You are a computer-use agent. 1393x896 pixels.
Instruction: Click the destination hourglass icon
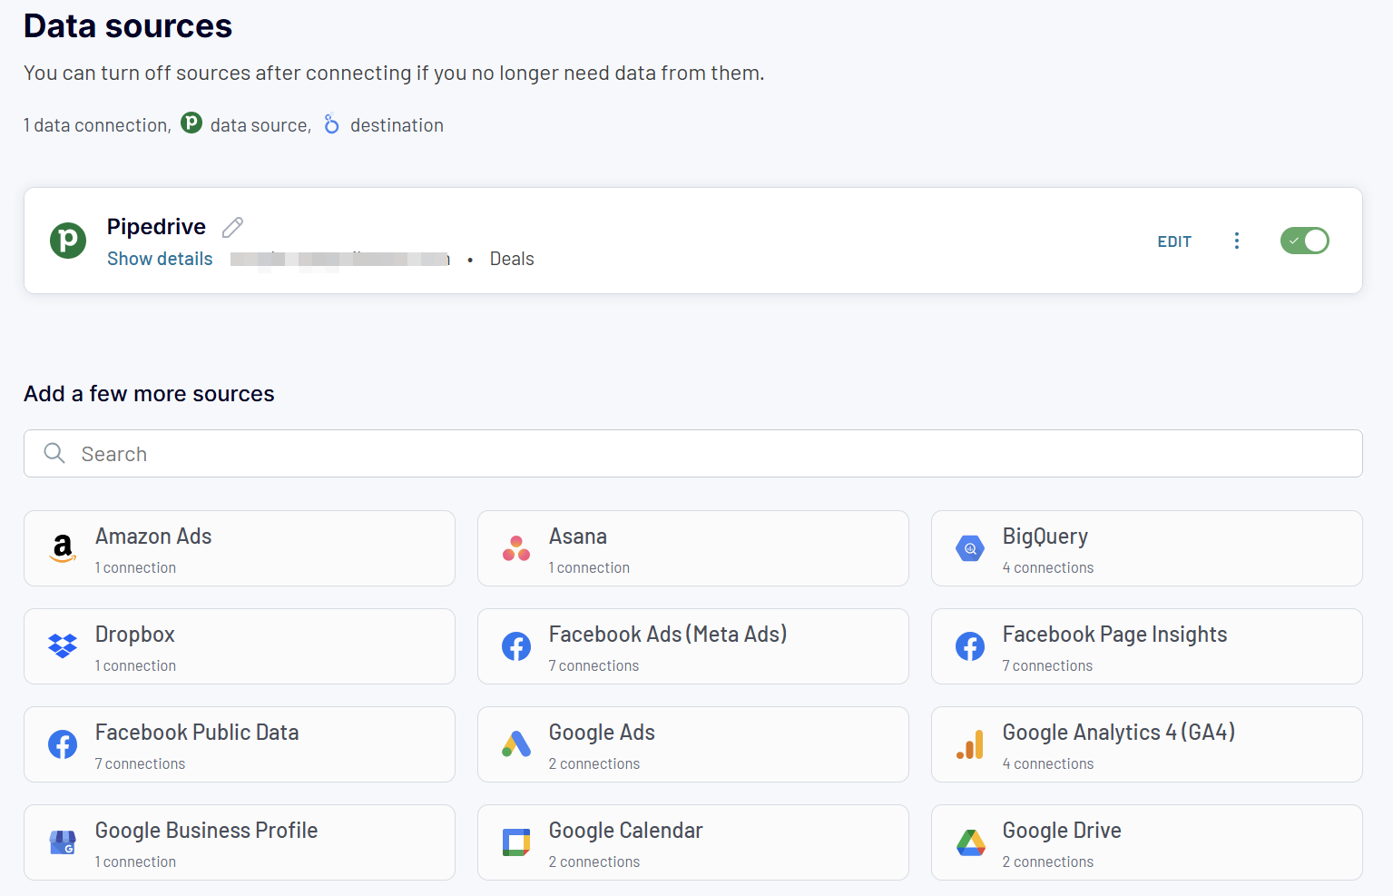point(331,124)
